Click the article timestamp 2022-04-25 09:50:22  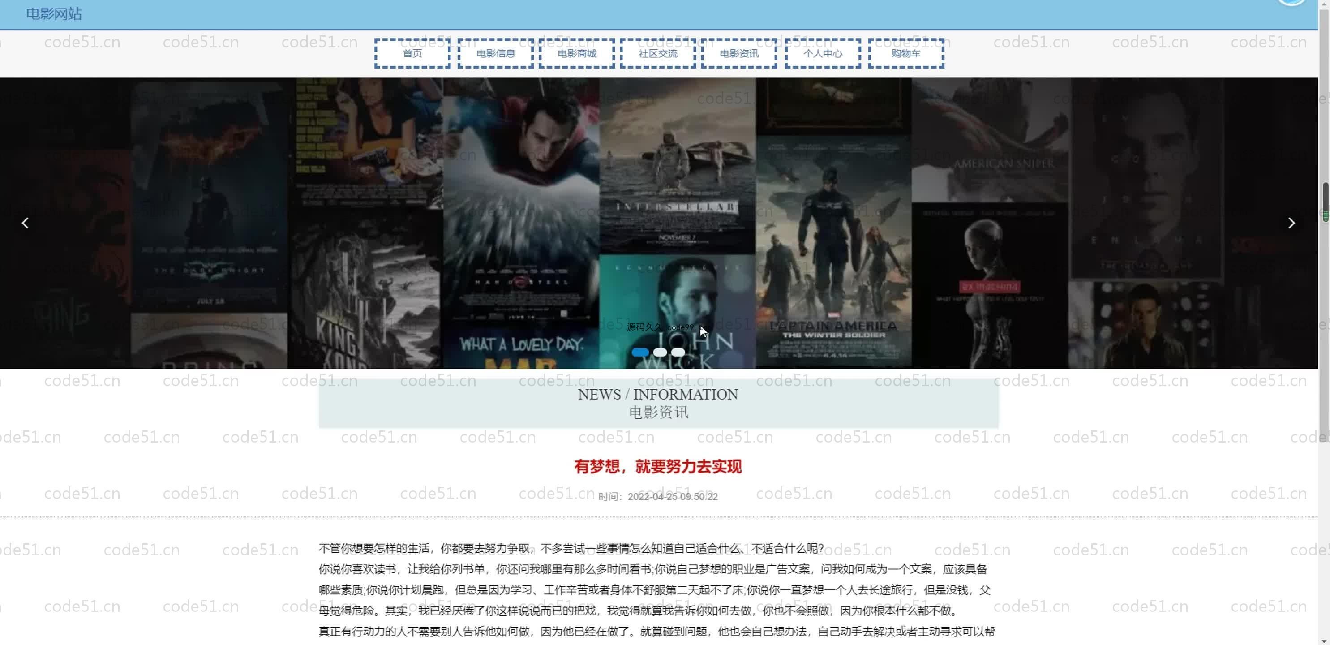pos(672,497)
